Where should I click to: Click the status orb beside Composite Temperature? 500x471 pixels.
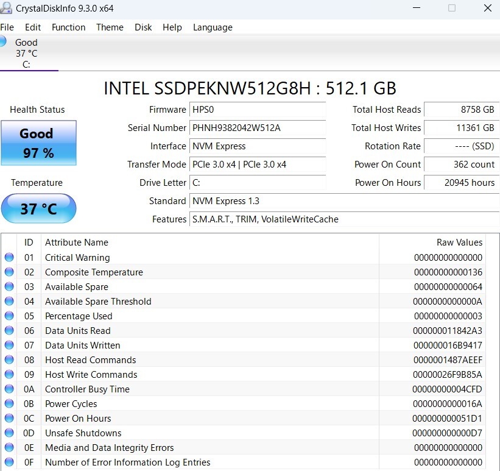9,272
